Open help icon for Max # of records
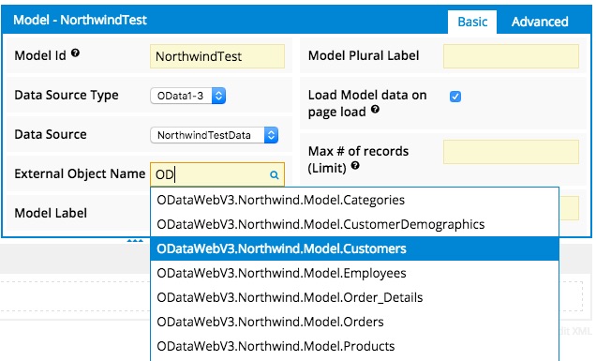Screen dimensions: 596x361 [355, 165]
